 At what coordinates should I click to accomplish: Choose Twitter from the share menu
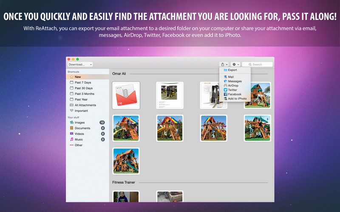(235, 90)
